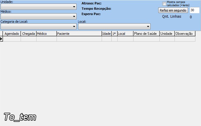Expand the Médico combo box
This screenshot has height=126, width=201.
tap(74, 17)
